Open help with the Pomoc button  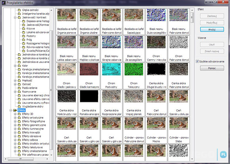212,68
